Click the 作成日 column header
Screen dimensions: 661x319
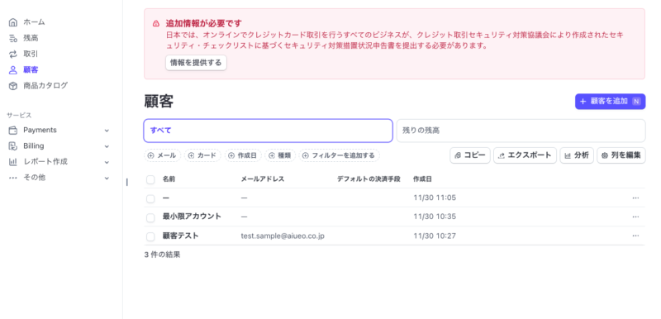coord(422,179)
